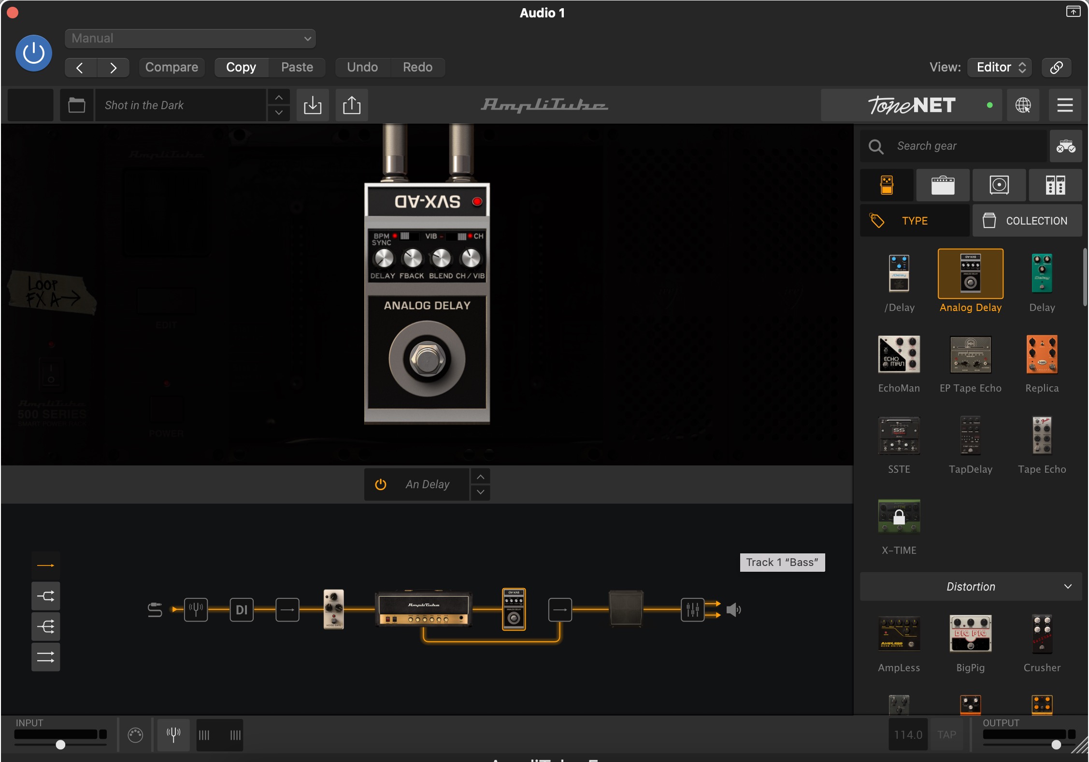Select the Analog Delay pedal in browser

point(971,274)
